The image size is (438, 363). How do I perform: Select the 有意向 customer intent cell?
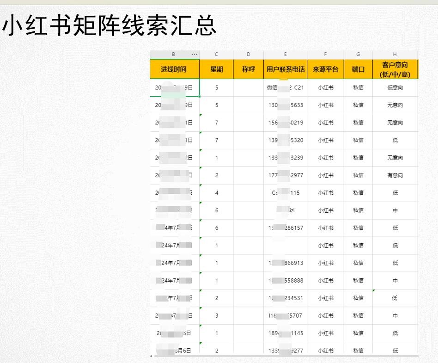tap(395, 175)
